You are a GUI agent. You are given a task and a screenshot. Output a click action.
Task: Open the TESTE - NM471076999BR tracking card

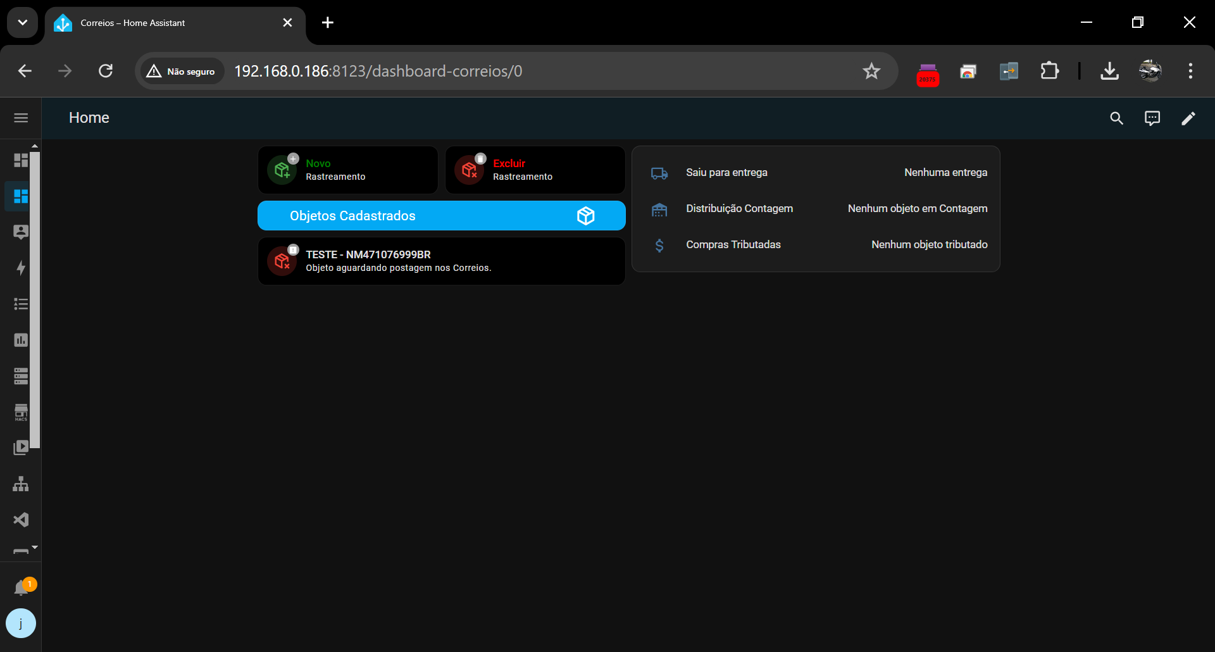[x=442, y=261]
